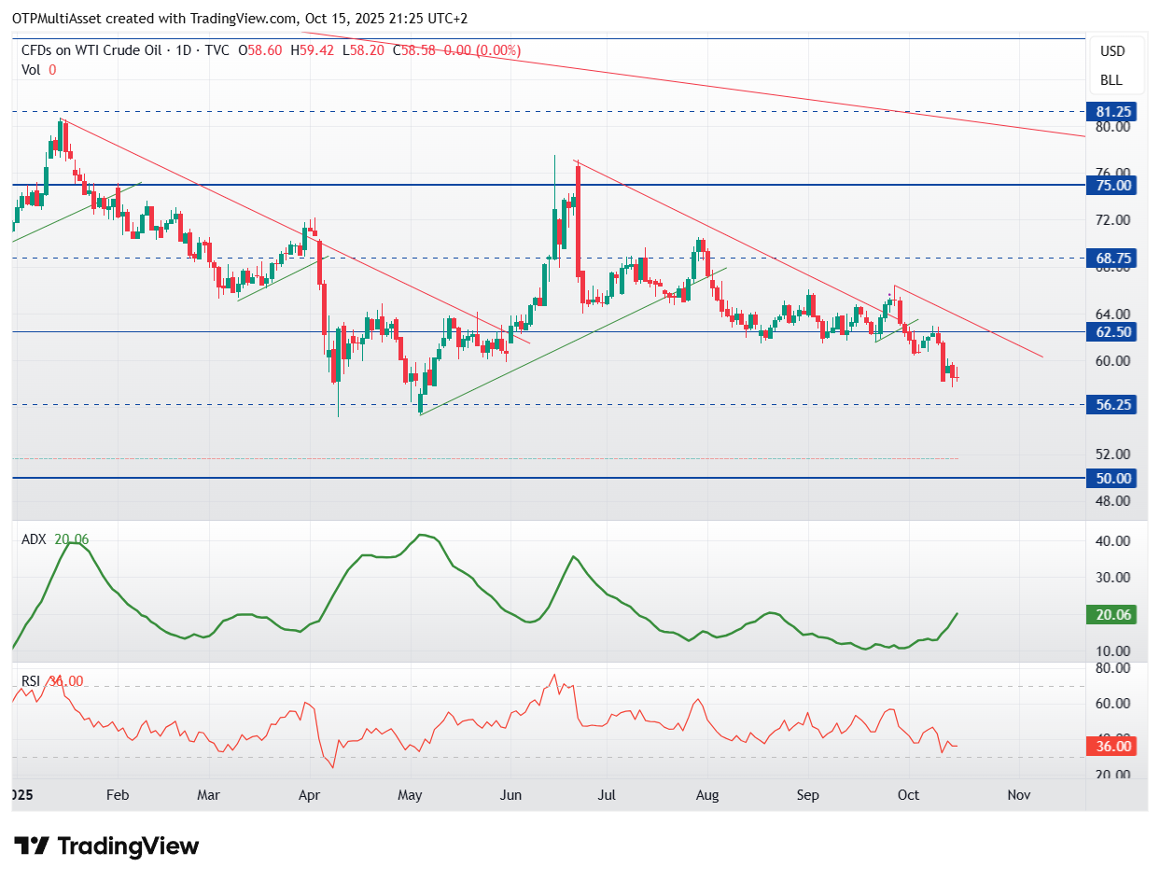Click the Feb label on time axis
The width and height of the screenshot is (1160, 881).
[118, 795]
